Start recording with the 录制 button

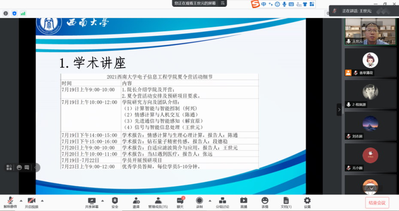(199, 202)
